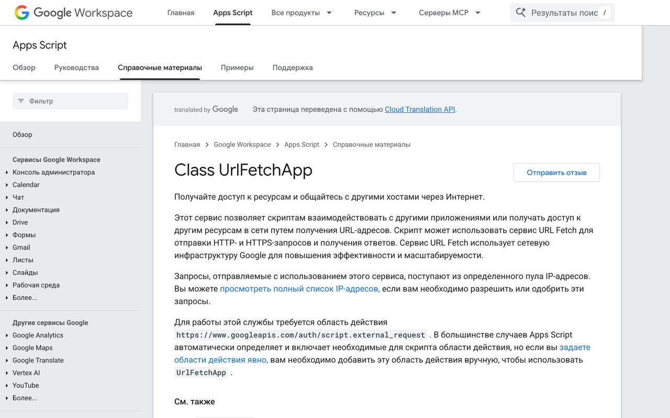Open the Cloud Translation API link
This screenshot has width=670, height=418.
tap(420, 109)
